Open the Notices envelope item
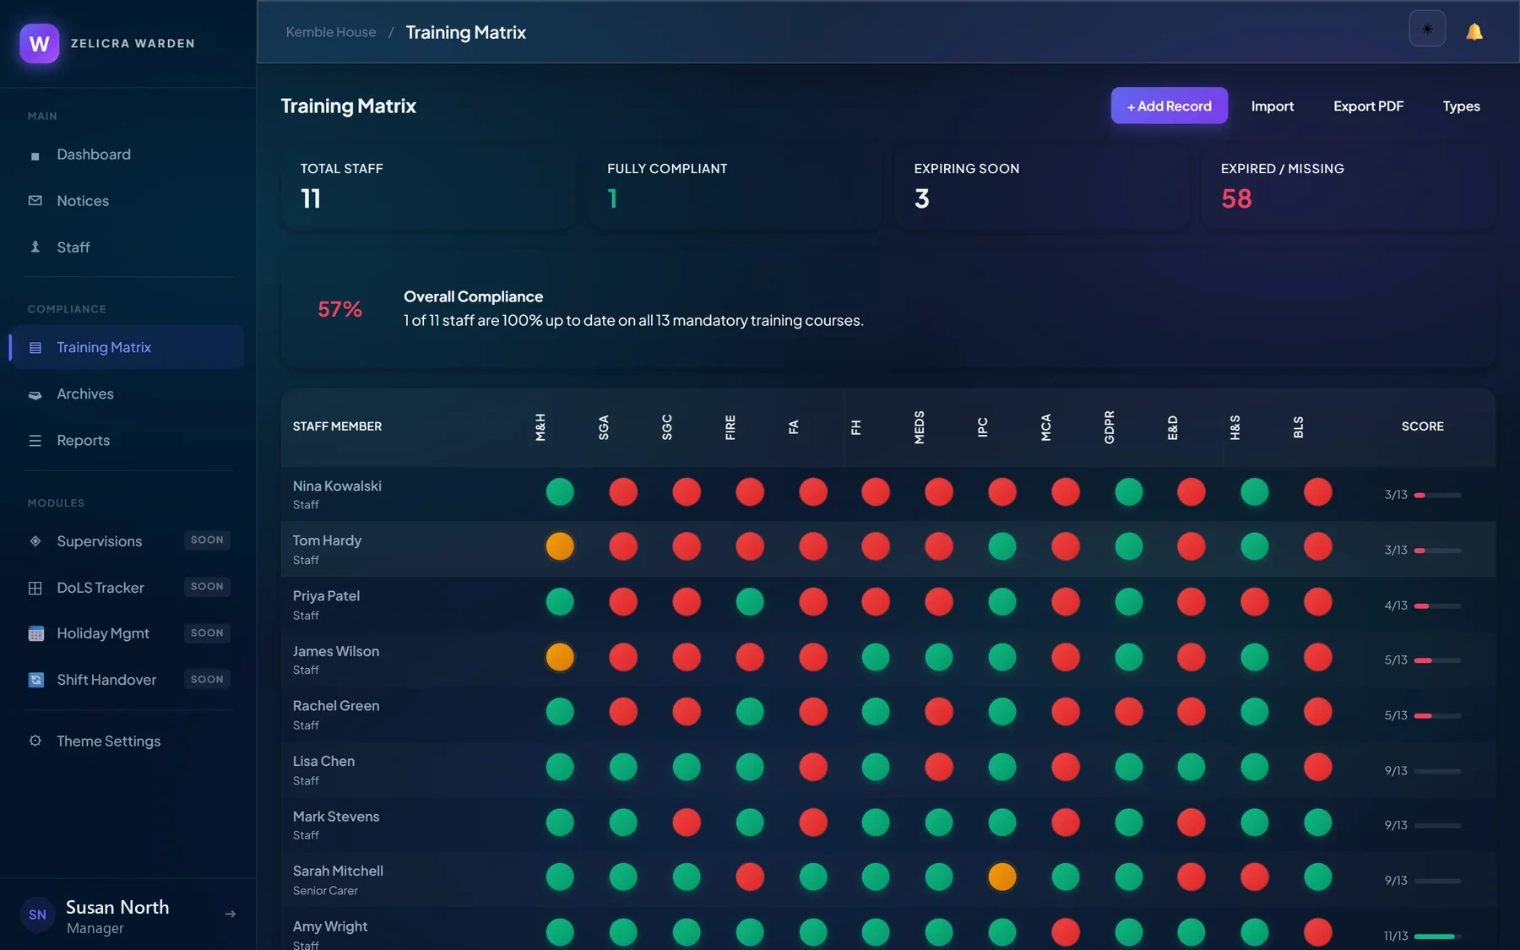 [x=127, y=201]
